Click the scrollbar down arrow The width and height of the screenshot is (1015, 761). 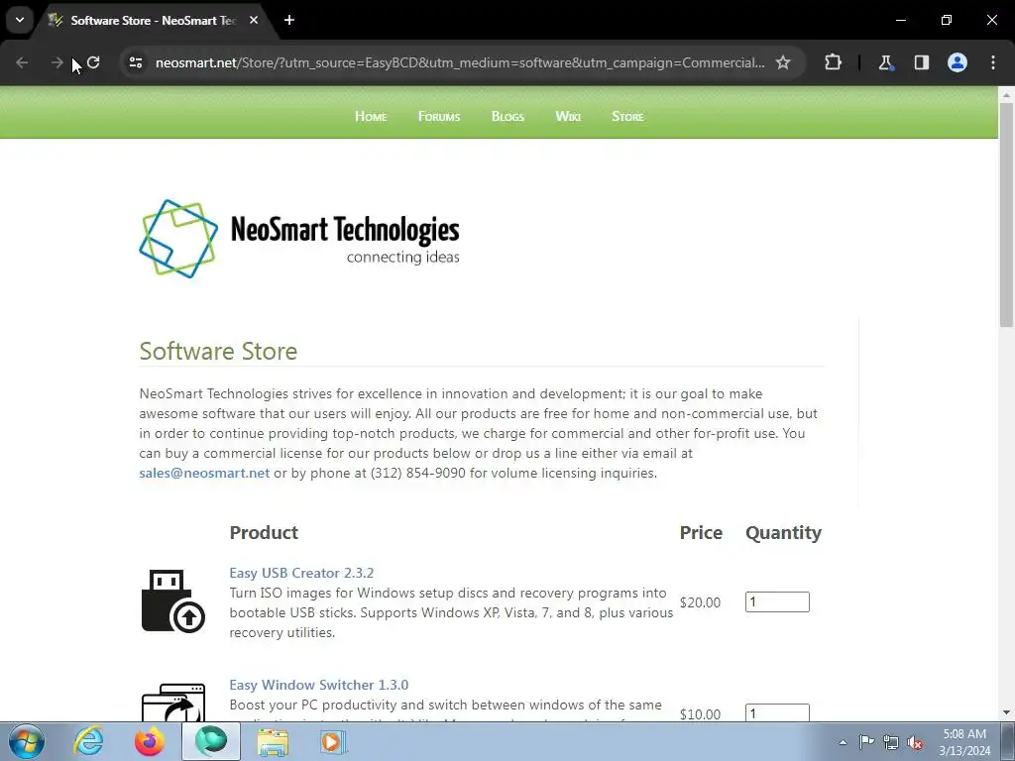(1006, 712)
